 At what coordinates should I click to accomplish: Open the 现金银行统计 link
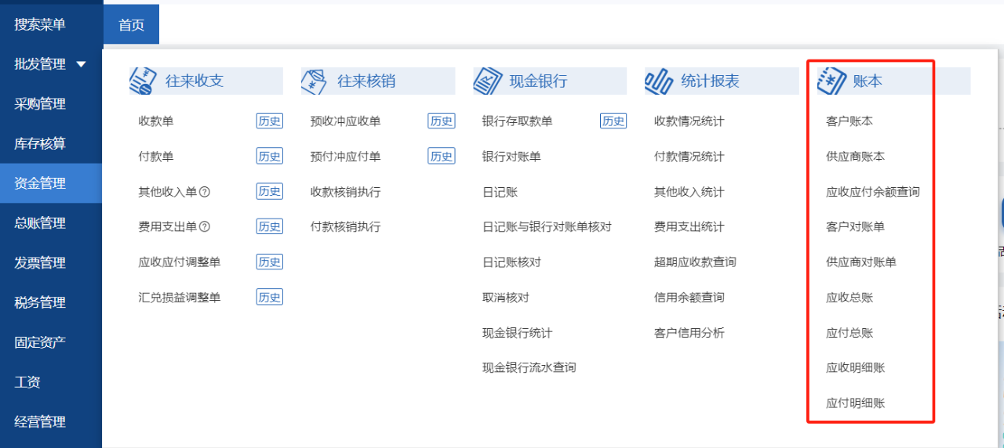click(518, 333)
